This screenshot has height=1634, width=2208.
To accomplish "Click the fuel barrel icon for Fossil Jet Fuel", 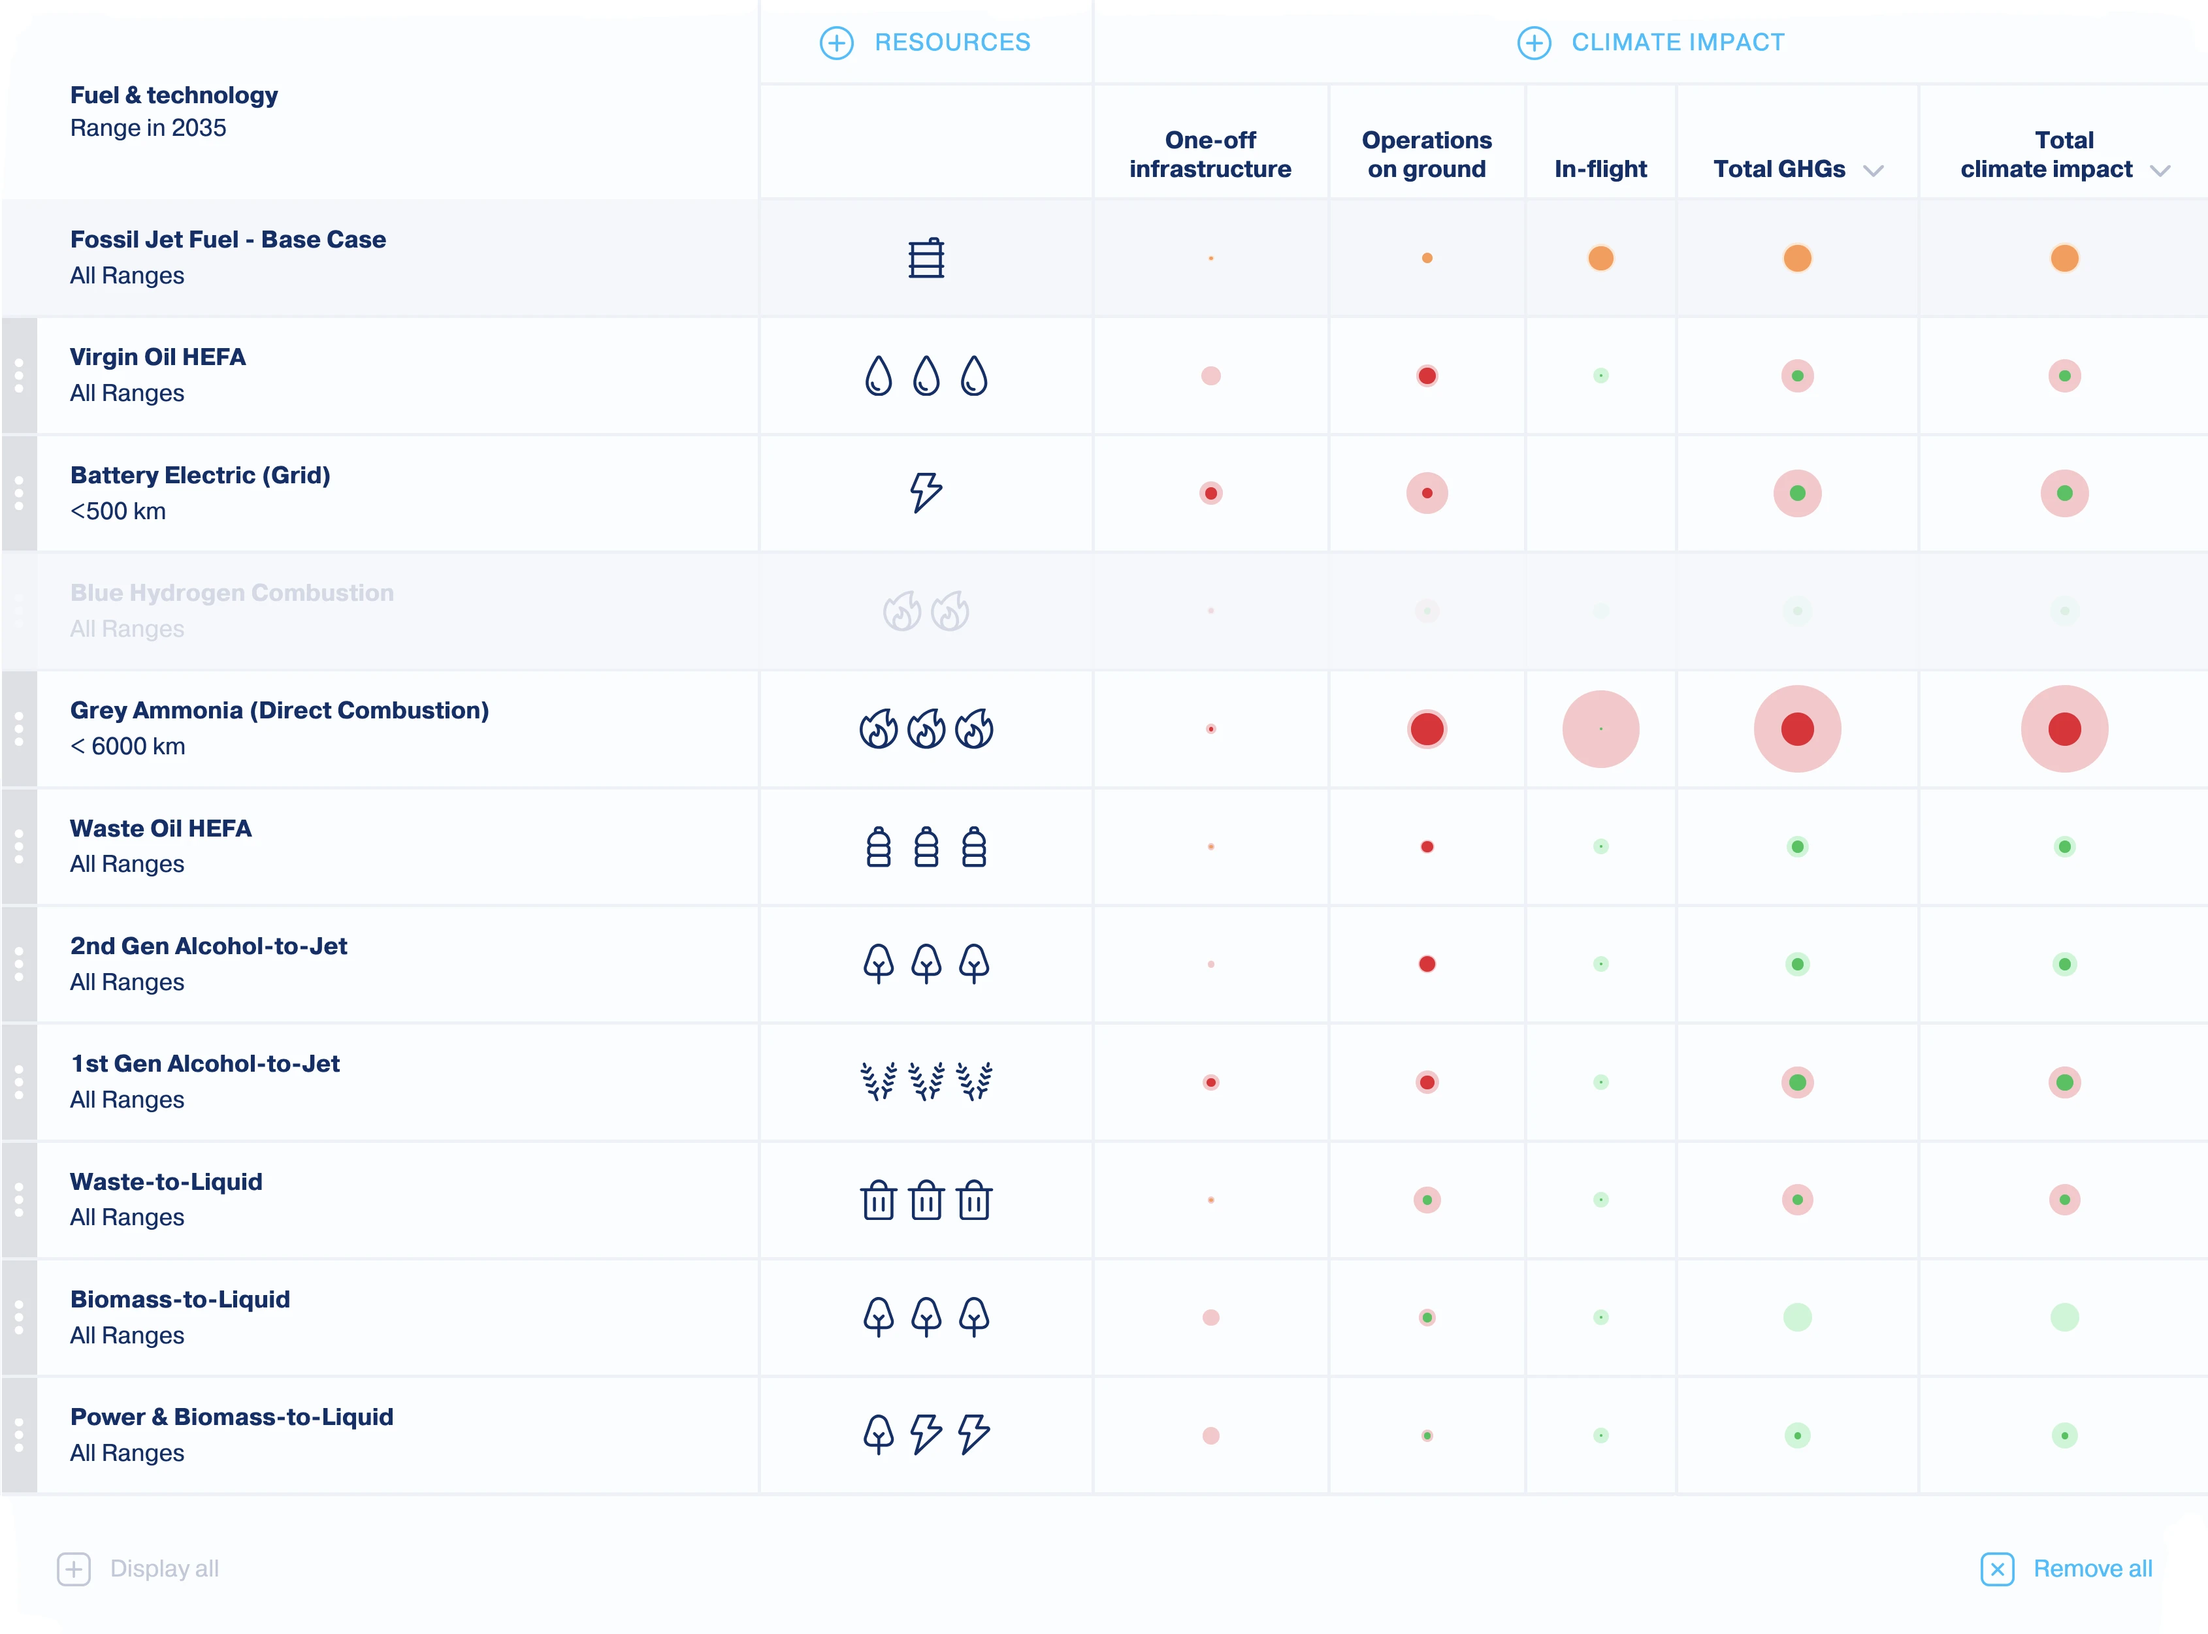I will tap(926, 258).
